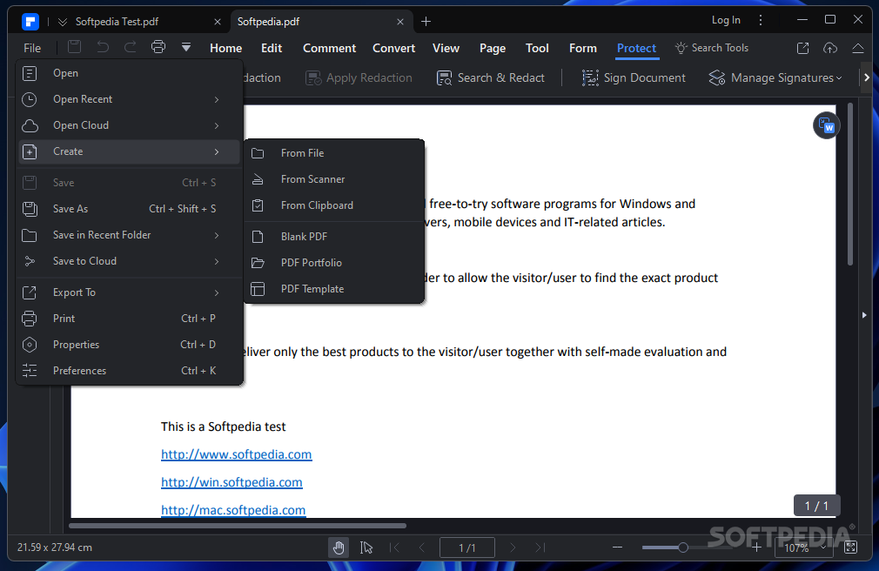Open Preferences from the File menu
This screenshot has width=879, height=571.
(130, 371)
